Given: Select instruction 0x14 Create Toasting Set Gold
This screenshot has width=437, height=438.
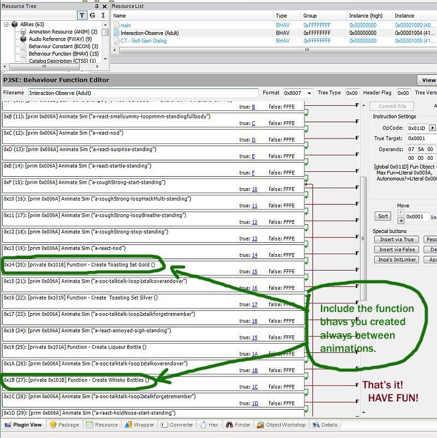Looking at the screenshot, I should tap(153, 268).
